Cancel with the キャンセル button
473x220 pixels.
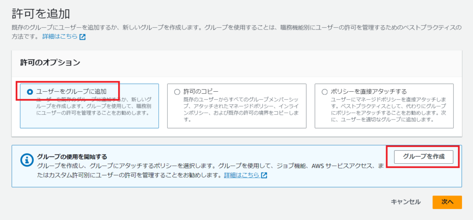405,202
